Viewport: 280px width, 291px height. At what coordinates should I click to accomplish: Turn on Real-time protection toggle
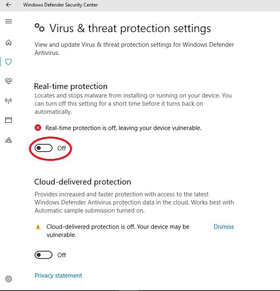pyautogui.click(x=44, y=148)
